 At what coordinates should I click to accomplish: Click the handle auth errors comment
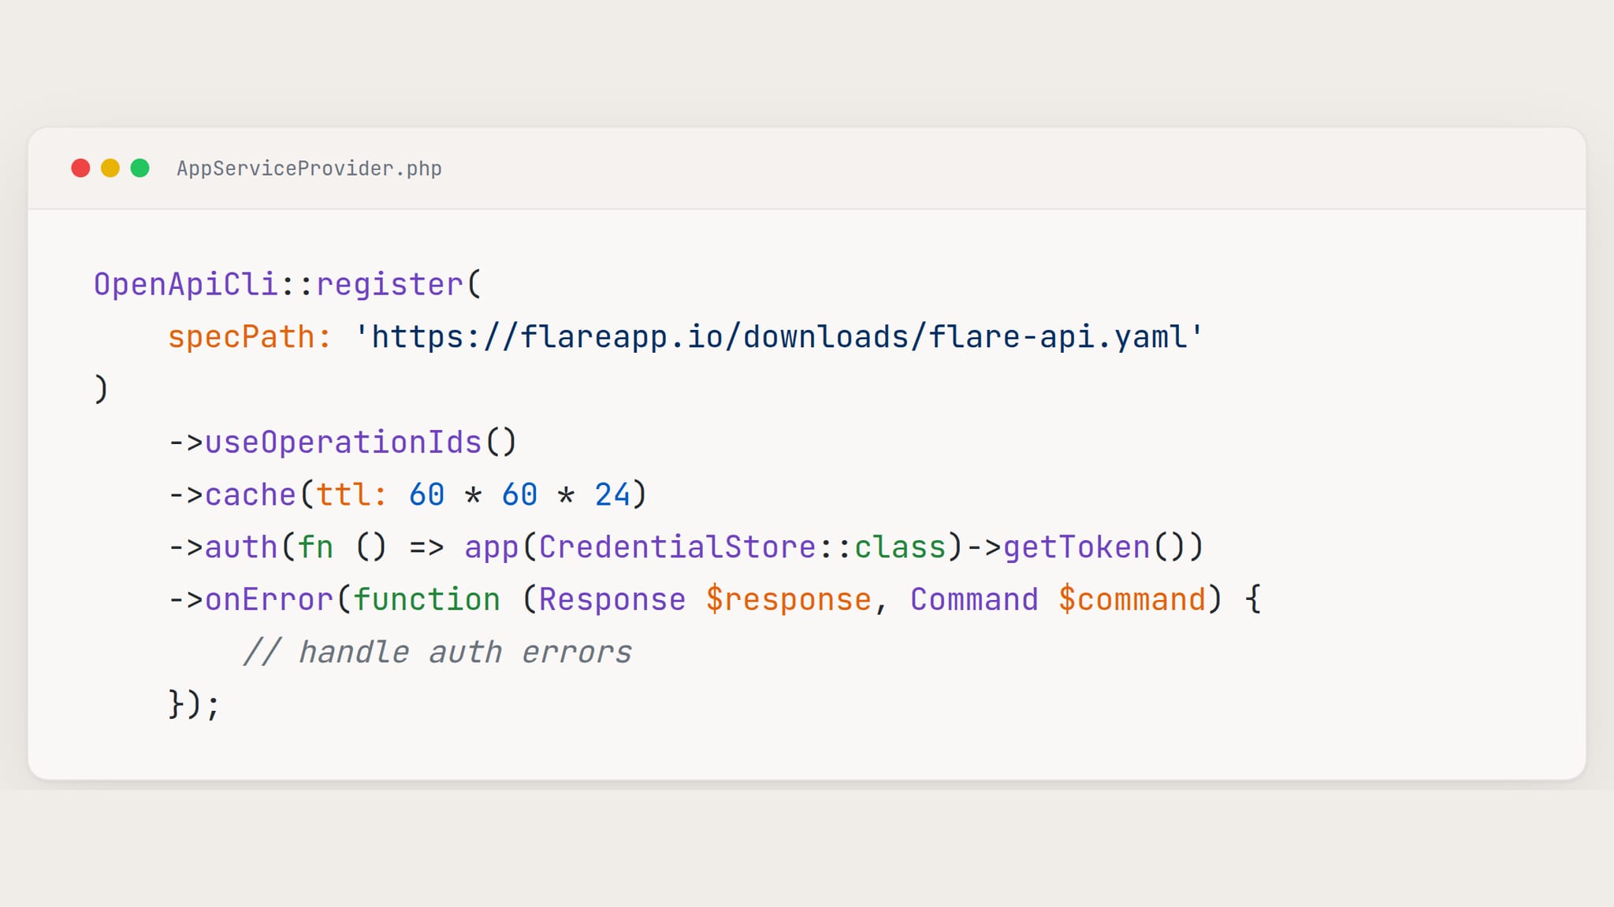(437, 653)
